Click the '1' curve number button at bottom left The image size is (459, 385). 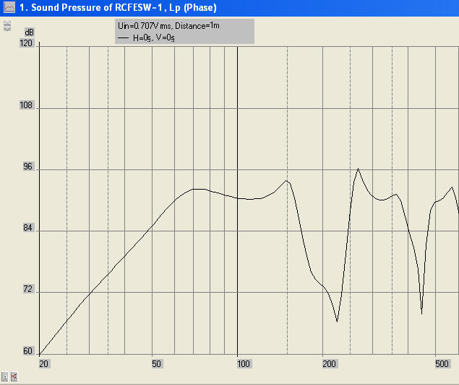coord(4,376)
